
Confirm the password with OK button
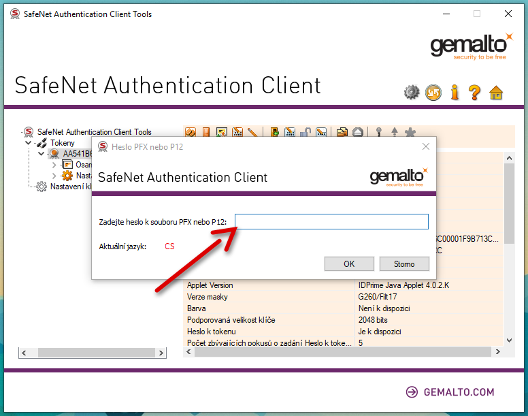349,263
